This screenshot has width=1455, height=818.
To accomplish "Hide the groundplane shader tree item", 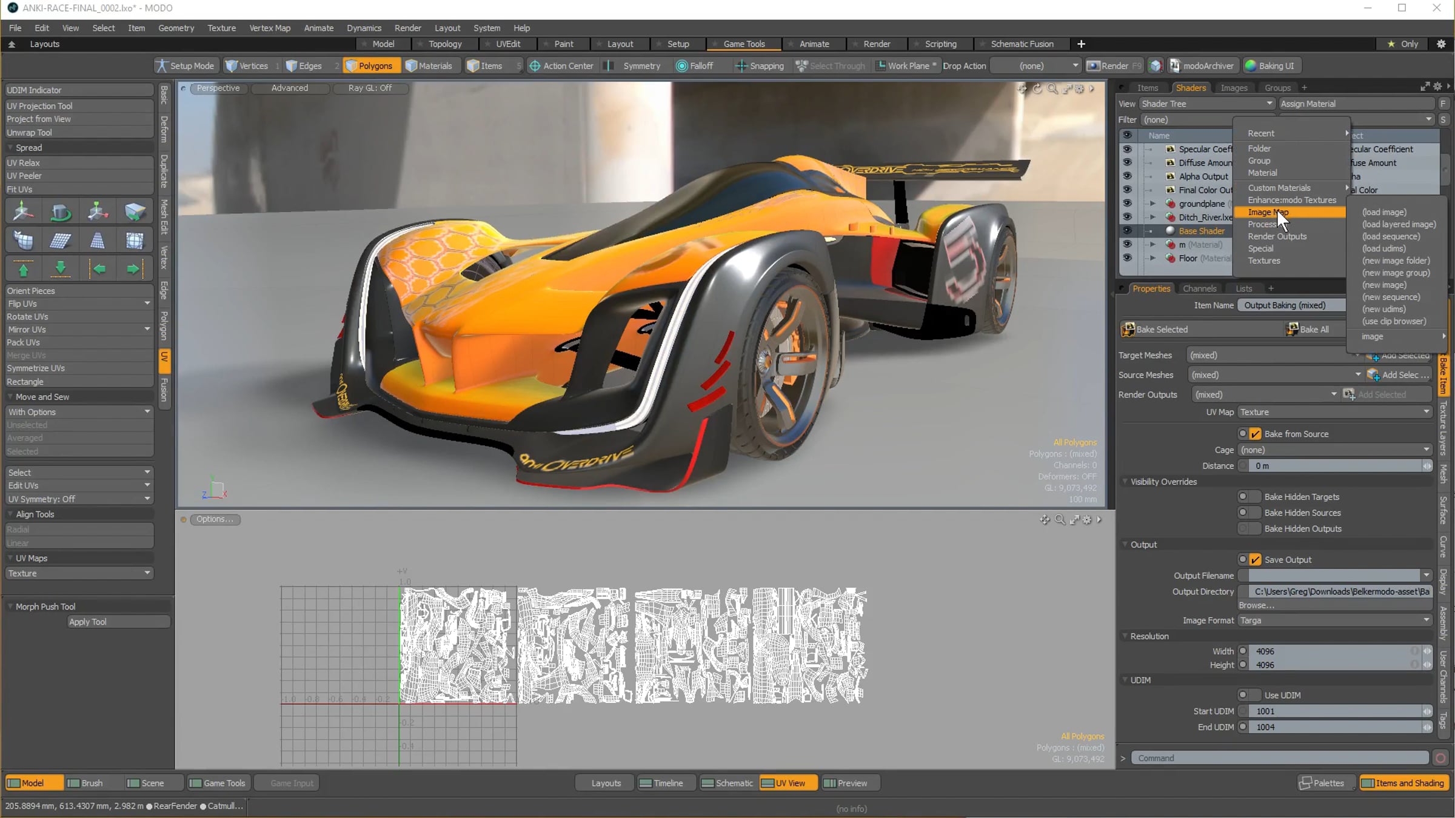I will tap(1127, 204).
